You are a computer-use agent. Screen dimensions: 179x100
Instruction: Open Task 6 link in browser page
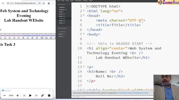tap(25, 36)
